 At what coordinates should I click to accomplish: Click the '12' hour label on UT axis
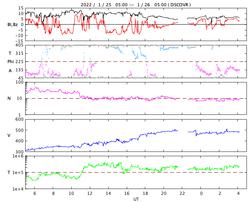pyautogui.click(x=90, y=193)
